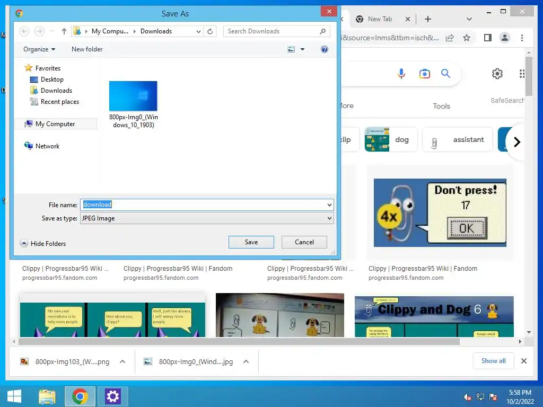The width and height of the screenshot is (543, 407).
Task: Change view layout icon in Save As dialog
Action: tap(291, 49)
